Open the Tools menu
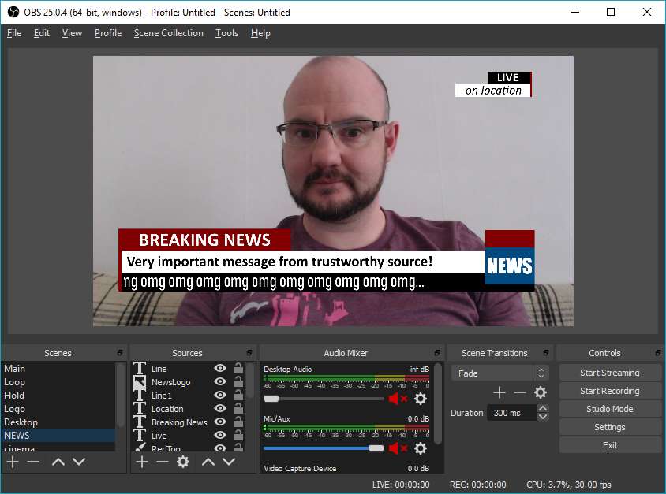This screenshot has height=494, width=666. click(x=226, y=33)
